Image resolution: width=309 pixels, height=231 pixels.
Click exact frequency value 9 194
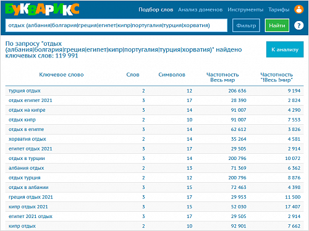click(294, 91)
